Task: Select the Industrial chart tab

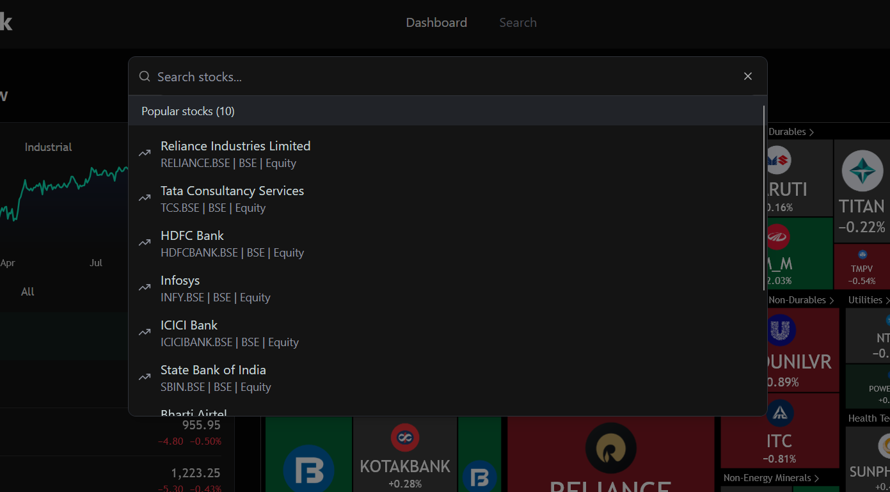Action: tap(48, 147)
